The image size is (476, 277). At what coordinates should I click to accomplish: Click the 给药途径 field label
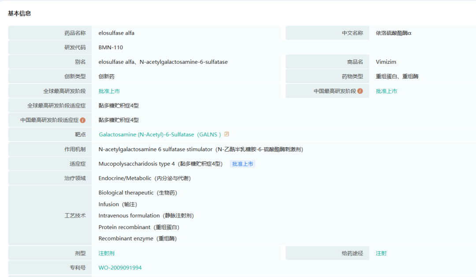click(x=353, y=253)
